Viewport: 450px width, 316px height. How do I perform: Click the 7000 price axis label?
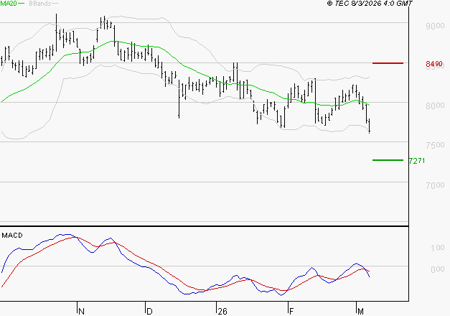[435, 185]
